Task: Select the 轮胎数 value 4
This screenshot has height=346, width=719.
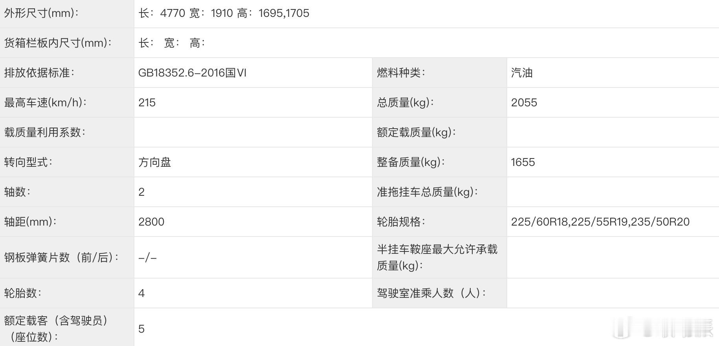Action: pos(141,293)
